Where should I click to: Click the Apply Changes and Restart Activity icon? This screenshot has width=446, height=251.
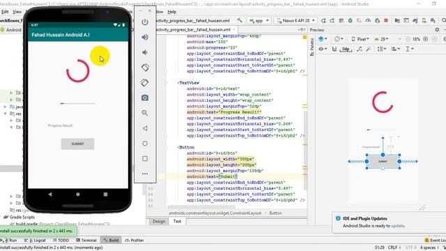[323, 20]
